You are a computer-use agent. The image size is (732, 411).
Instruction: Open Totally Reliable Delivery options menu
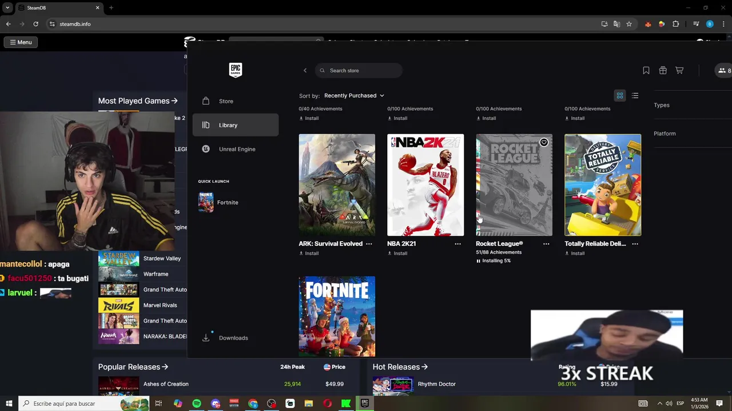click(x=635, y=244)
